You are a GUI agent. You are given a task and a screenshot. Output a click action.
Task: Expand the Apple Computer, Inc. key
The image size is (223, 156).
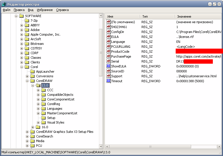(21, 35)
